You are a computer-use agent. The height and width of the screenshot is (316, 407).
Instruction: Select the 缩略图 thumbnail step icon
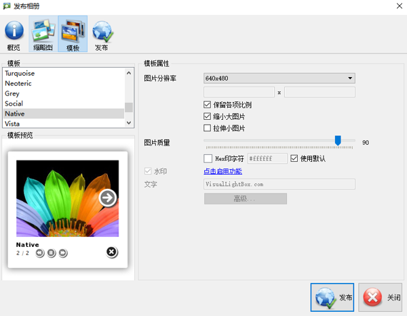(x=43, y=35)
